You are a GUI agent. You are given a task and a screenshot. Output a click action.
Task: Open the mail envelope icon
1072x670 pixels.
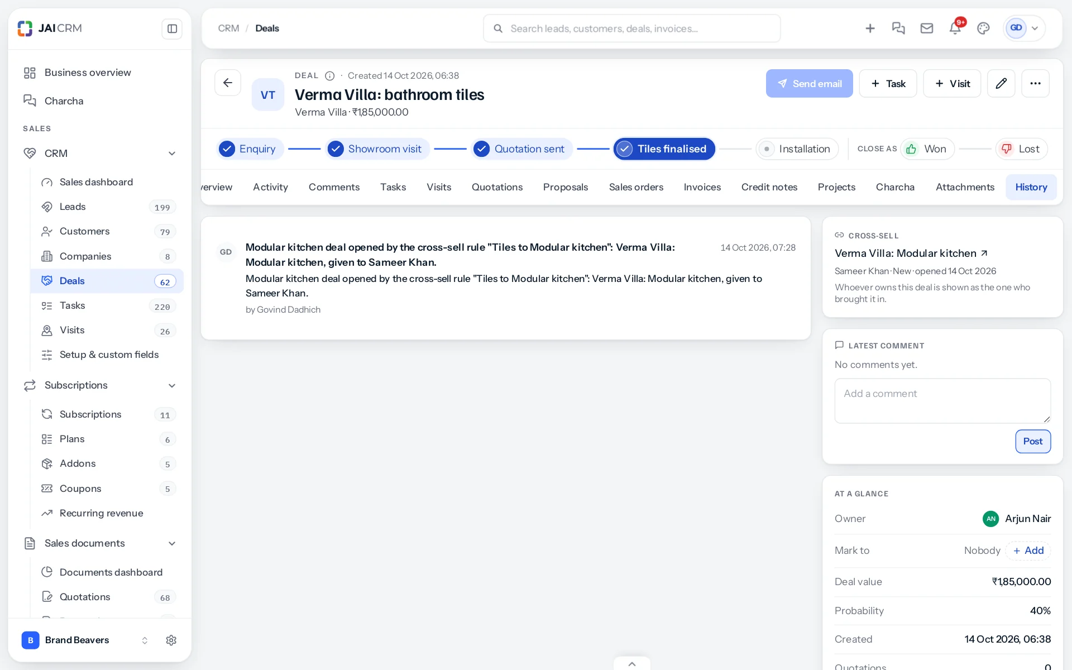click(927, 28)
